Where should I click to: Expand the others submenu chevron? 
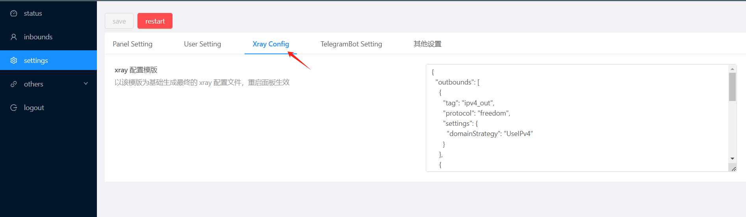point(86,84)
